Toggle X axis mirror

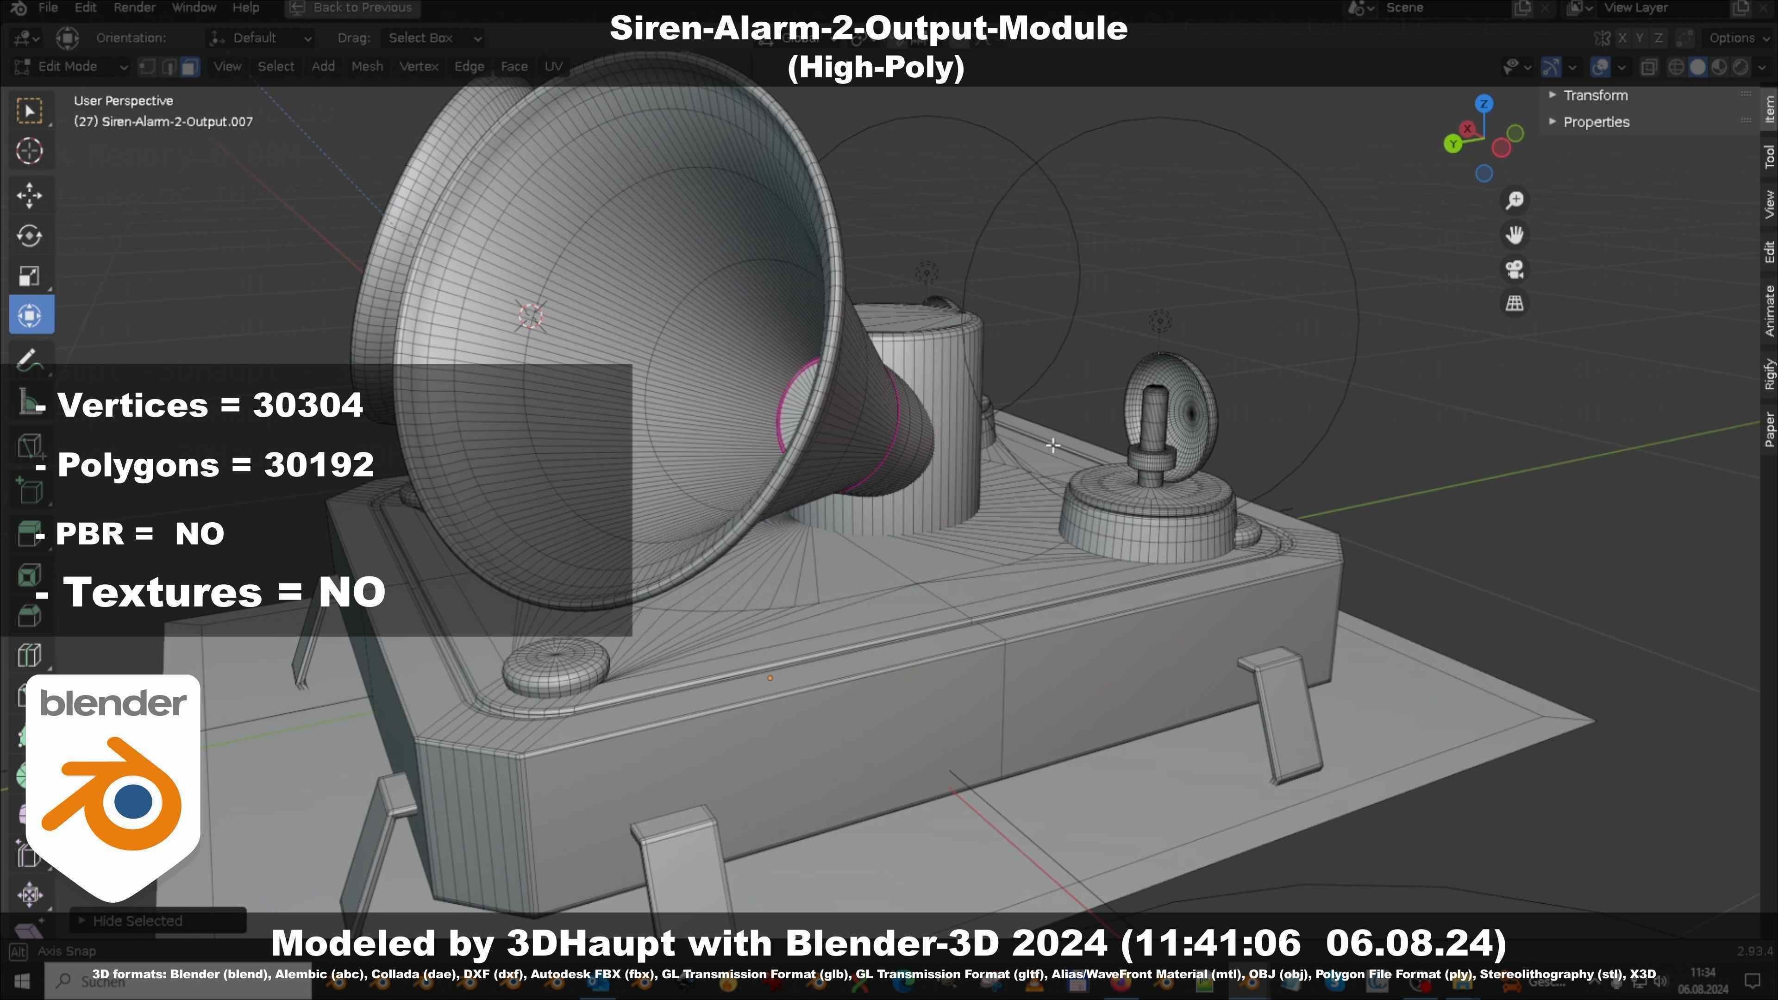[1622, 38]
